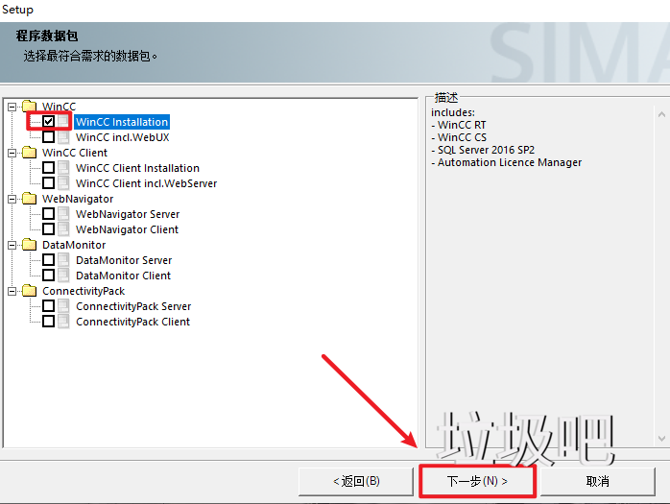This screenshot has height=504, width=670.
Task: Click the ConnectivityPack folder icon
Action: 30,291
